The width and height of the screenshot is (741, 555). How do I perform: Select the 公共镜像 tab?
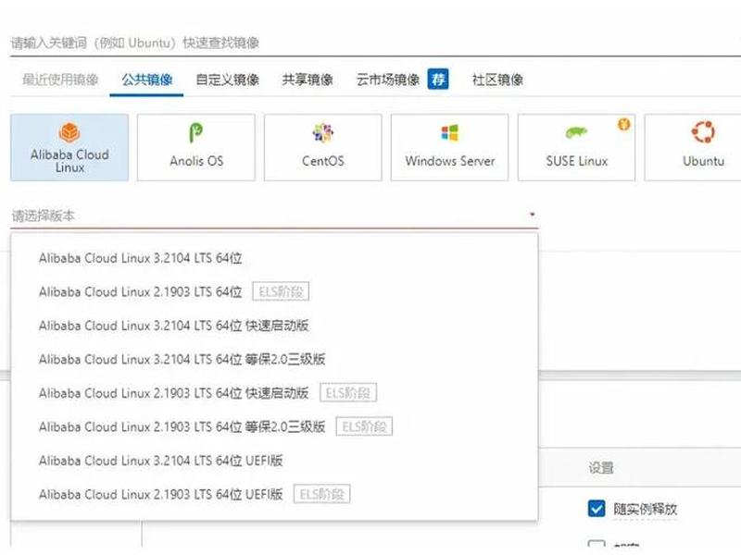click(x=146, y=80)
